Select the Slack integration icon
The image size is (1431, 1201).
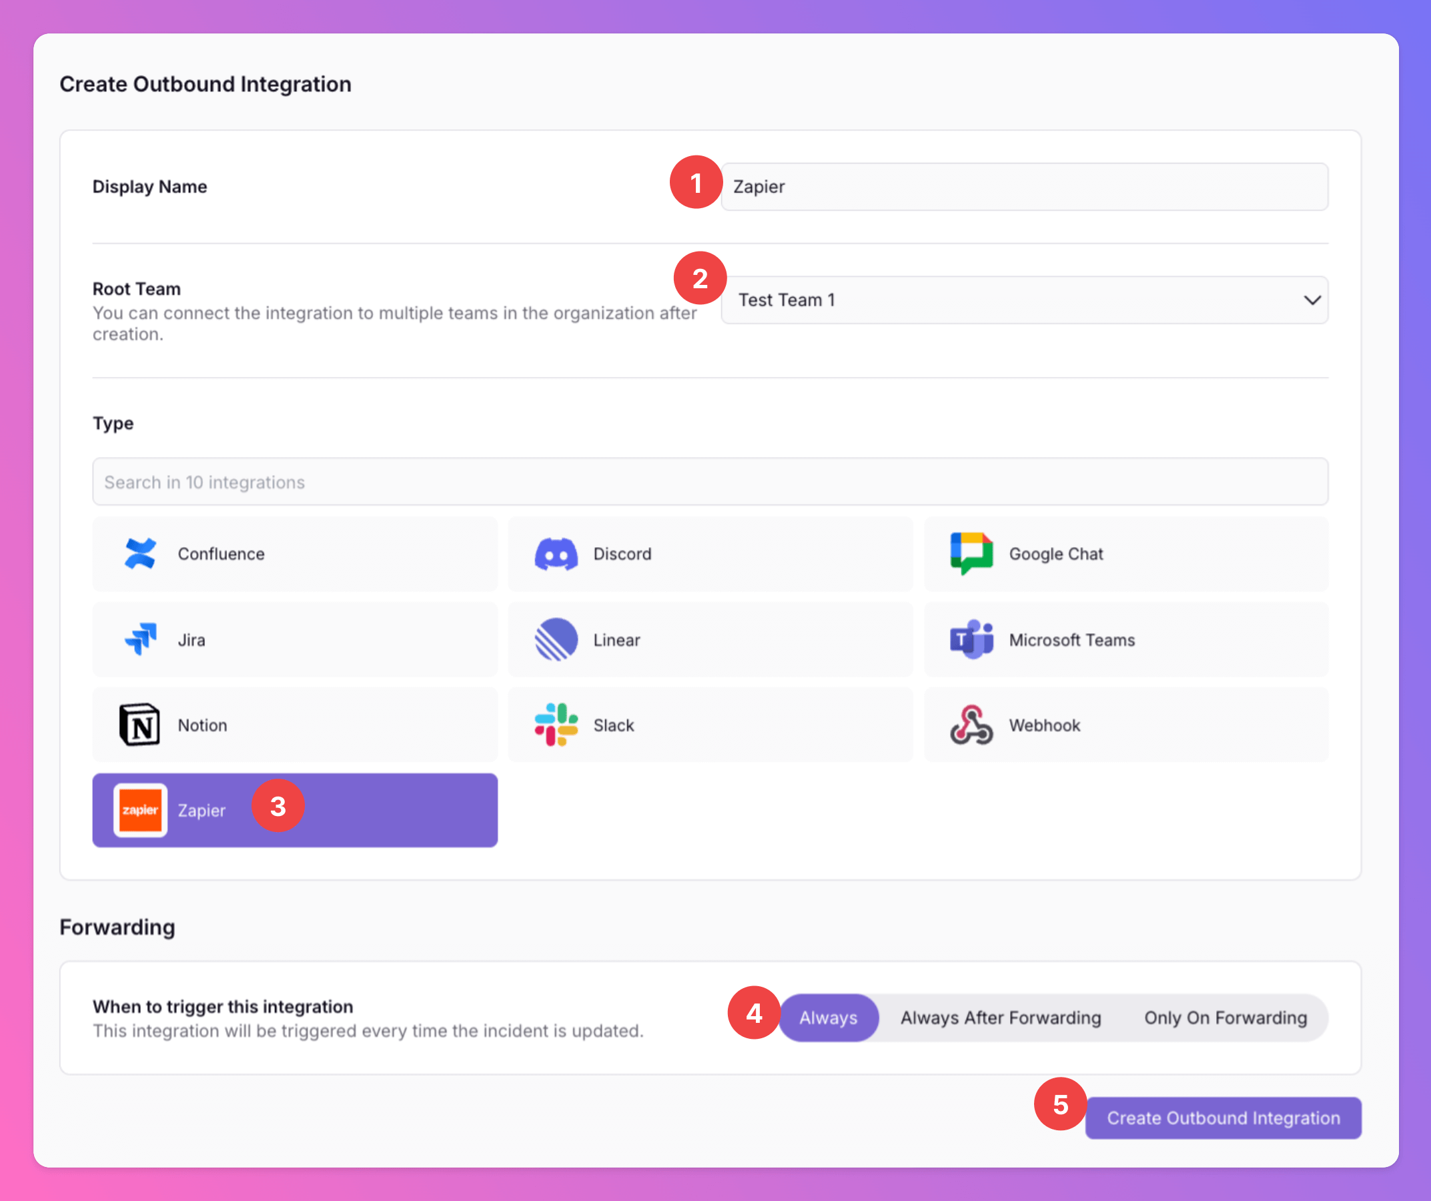coord(556,725)
